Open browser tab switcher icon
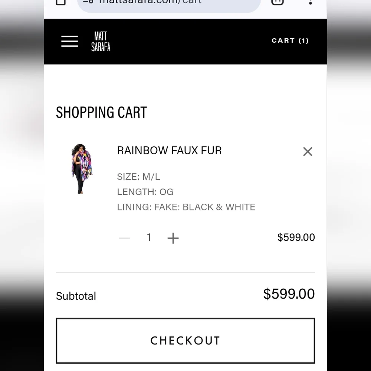 coord(278,2)
